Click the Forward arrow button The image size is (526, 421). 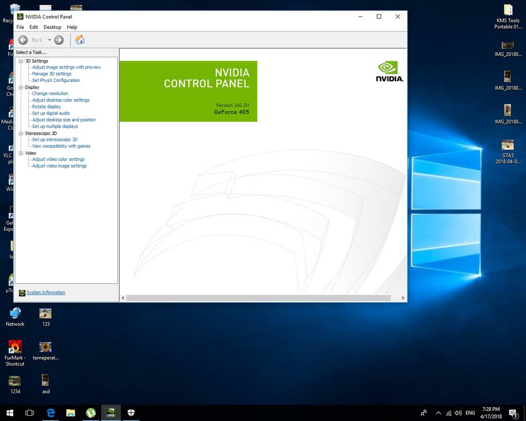pos(59,40)
